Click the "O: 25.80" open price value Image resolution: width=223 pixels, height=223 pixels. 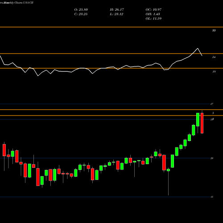coord(81,10)
